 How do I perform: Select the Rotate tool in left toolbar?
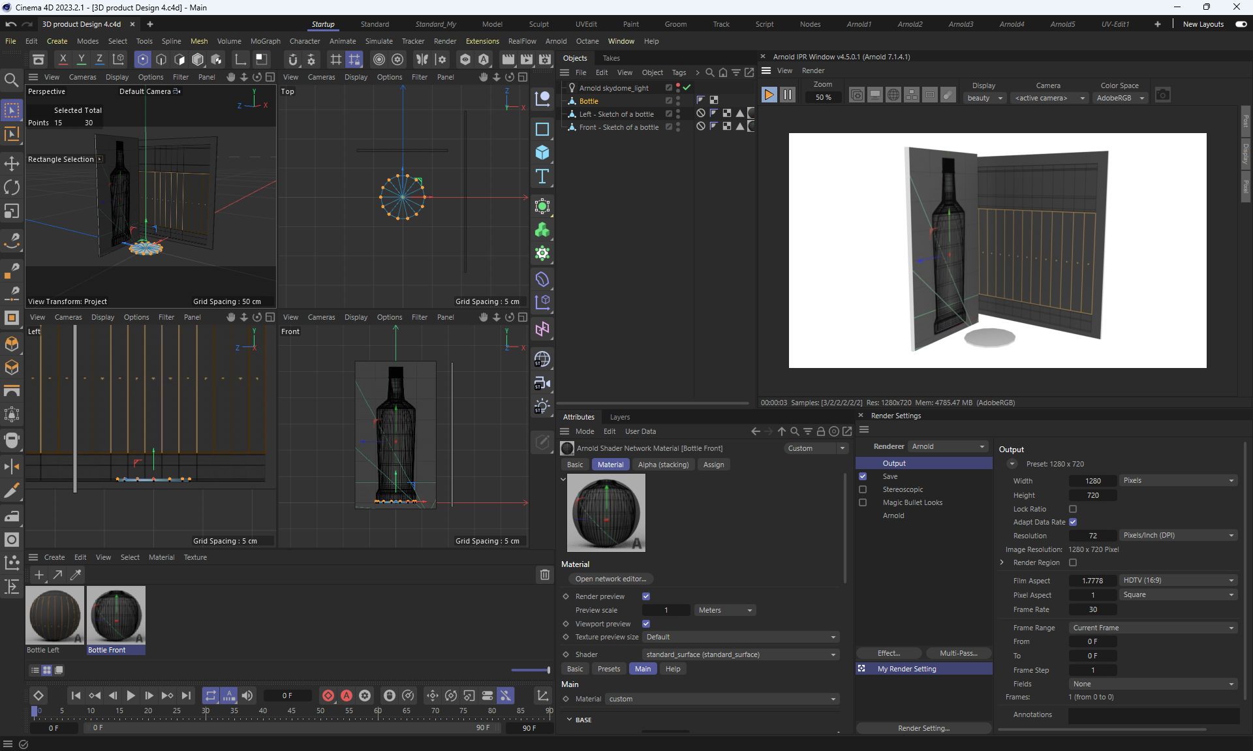(12, 187)
